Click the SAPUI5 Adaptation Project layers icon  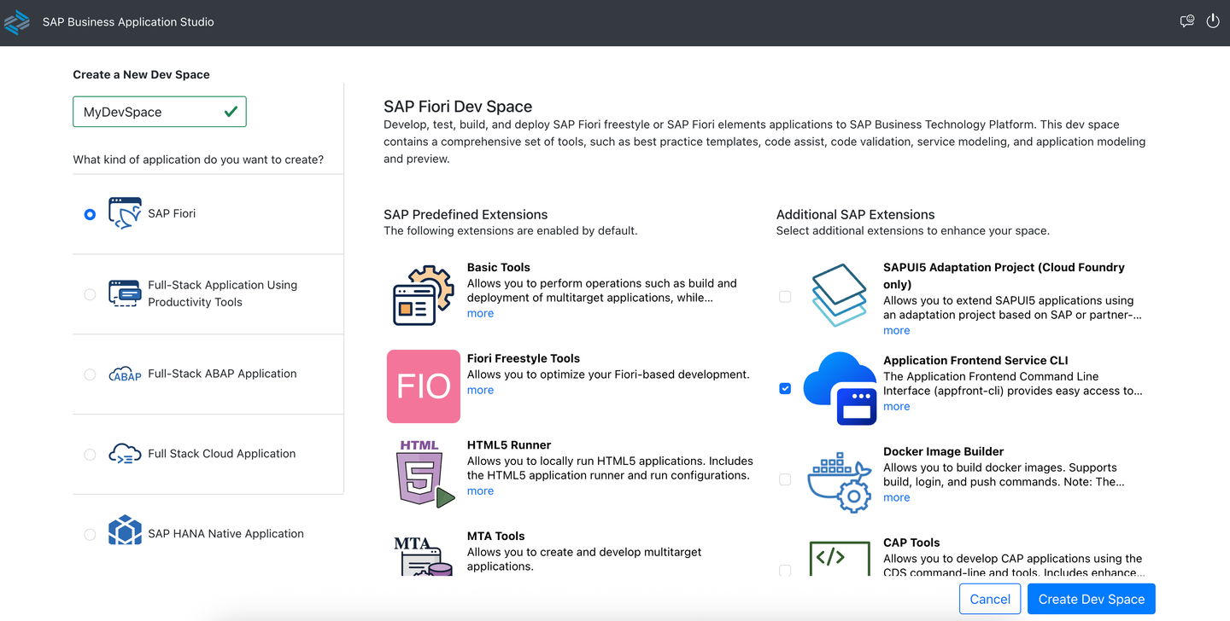click(840, 295)
